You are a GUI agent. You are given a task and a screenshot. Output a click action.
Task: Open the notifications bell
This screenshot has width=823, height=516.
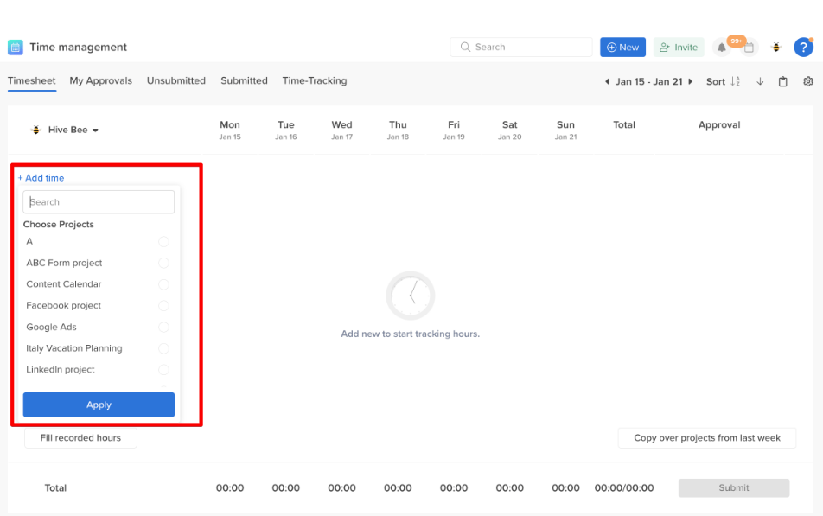[x=722, y=48]
